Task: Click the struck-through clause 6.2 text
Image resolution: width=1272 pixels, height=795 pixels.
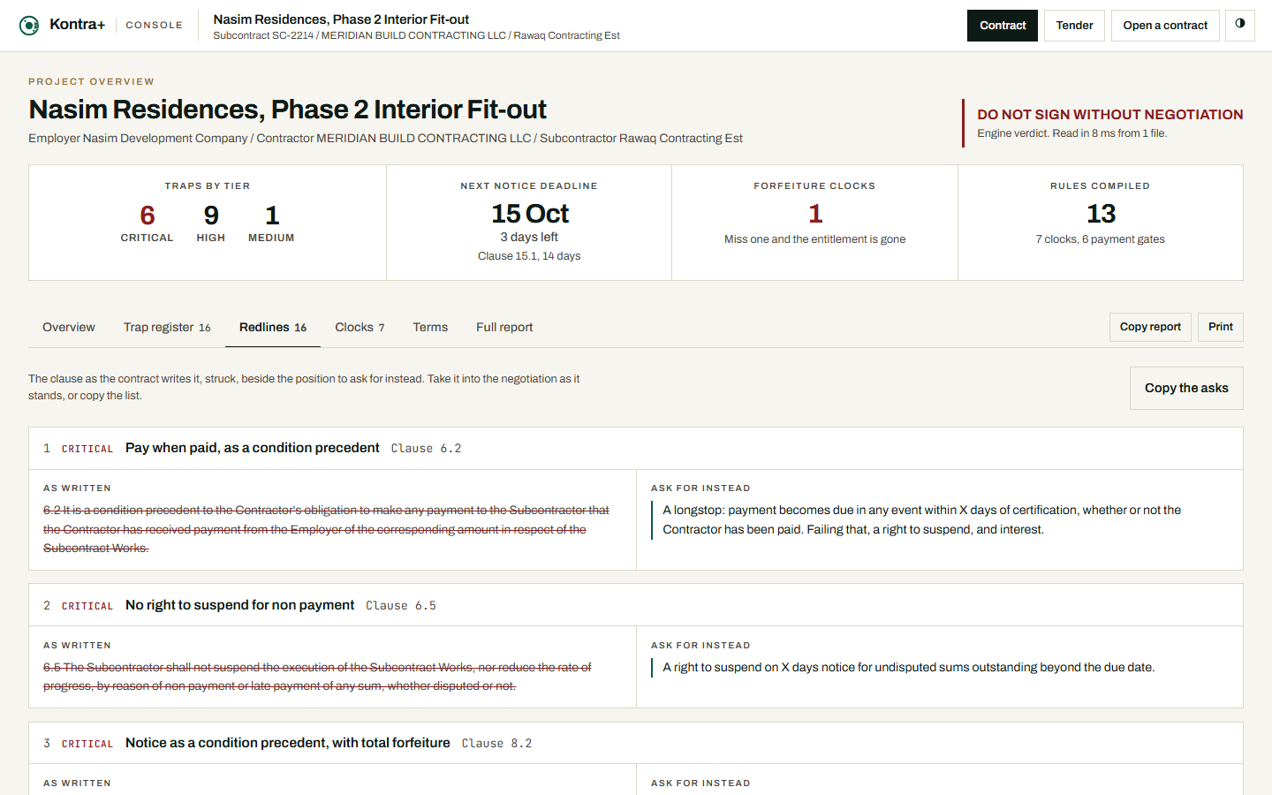Action: tap(326, 529)
